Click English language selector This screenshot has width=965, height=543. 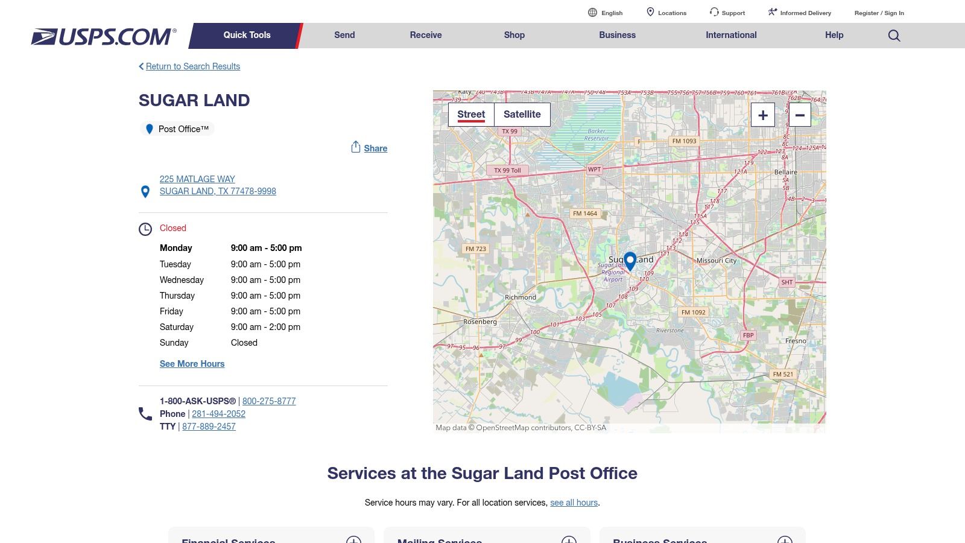612,13
